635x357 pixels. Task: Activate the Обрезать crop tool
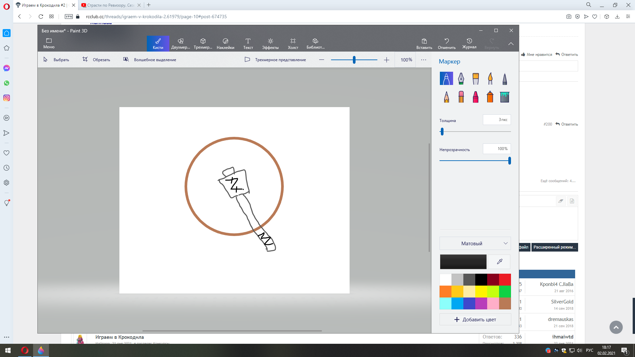(96, 60)
